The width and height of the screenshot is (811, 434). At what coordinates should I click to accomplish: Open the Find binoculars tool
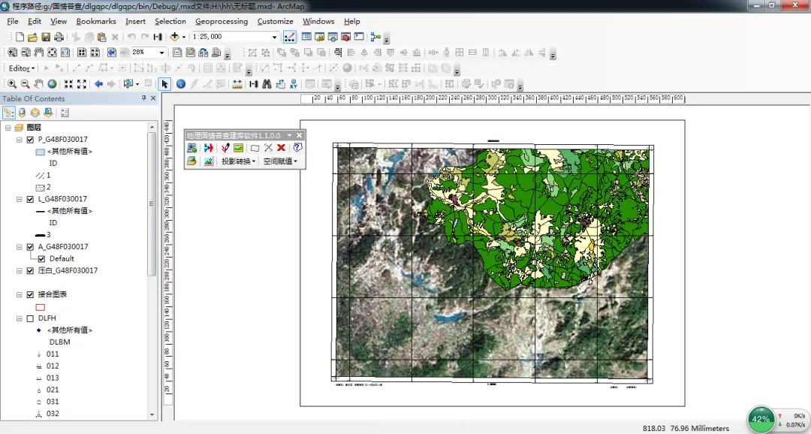pyautogui.click(x=266, y=84)
